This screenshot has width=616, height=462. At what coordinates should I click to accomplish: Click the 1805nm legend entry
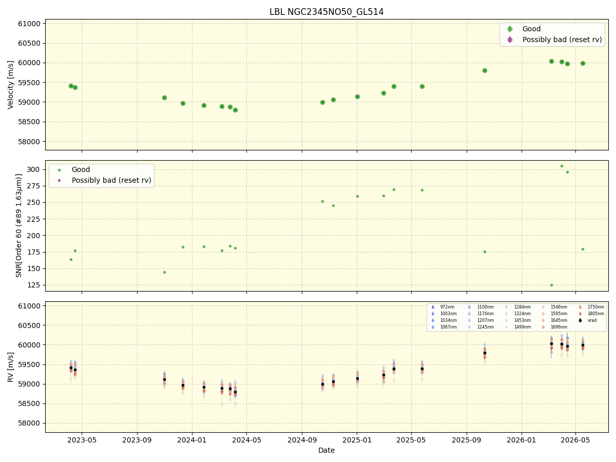point(596,314)
